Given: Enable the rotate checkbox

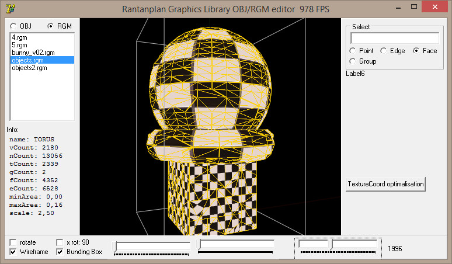Looking at the screenshot, I should coord(14,242).
